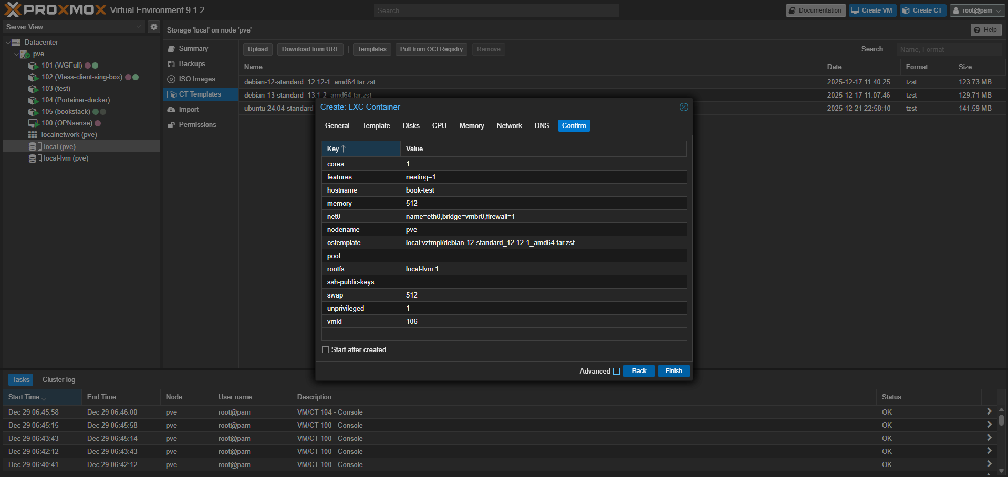Viewport: 1008px width, 477px height.
Task: Click the Create VM button
Action: click(x=872, y=10)
